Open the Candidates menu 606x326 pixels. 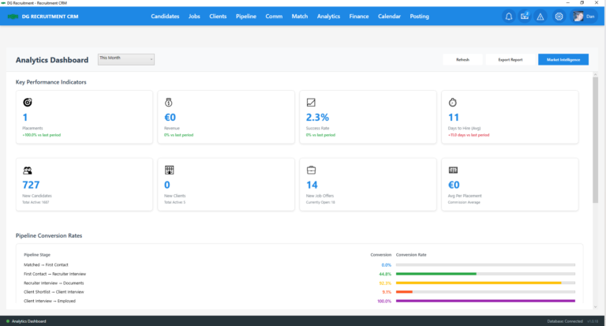click(x=165, y=16)
